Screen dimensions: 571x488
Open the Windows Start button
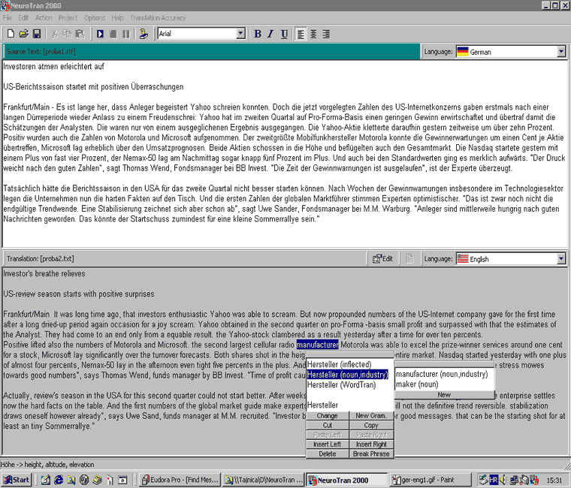pyautogui.click(x=17, y=480)
